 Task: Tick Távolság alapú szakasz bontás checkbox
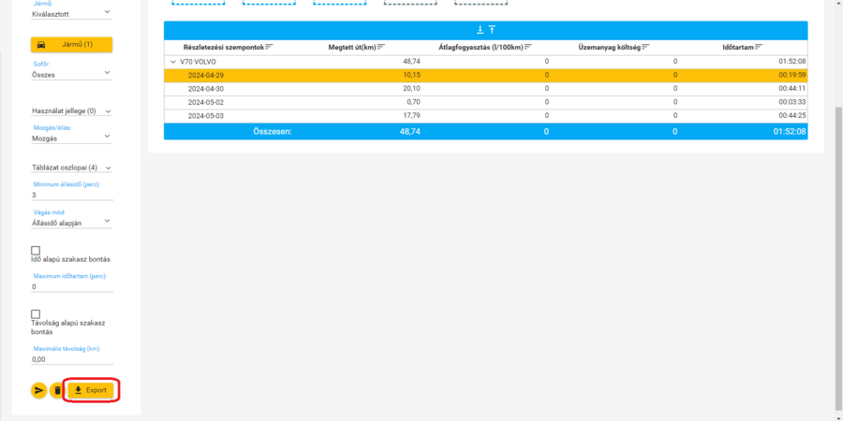(x=36, y=314)
